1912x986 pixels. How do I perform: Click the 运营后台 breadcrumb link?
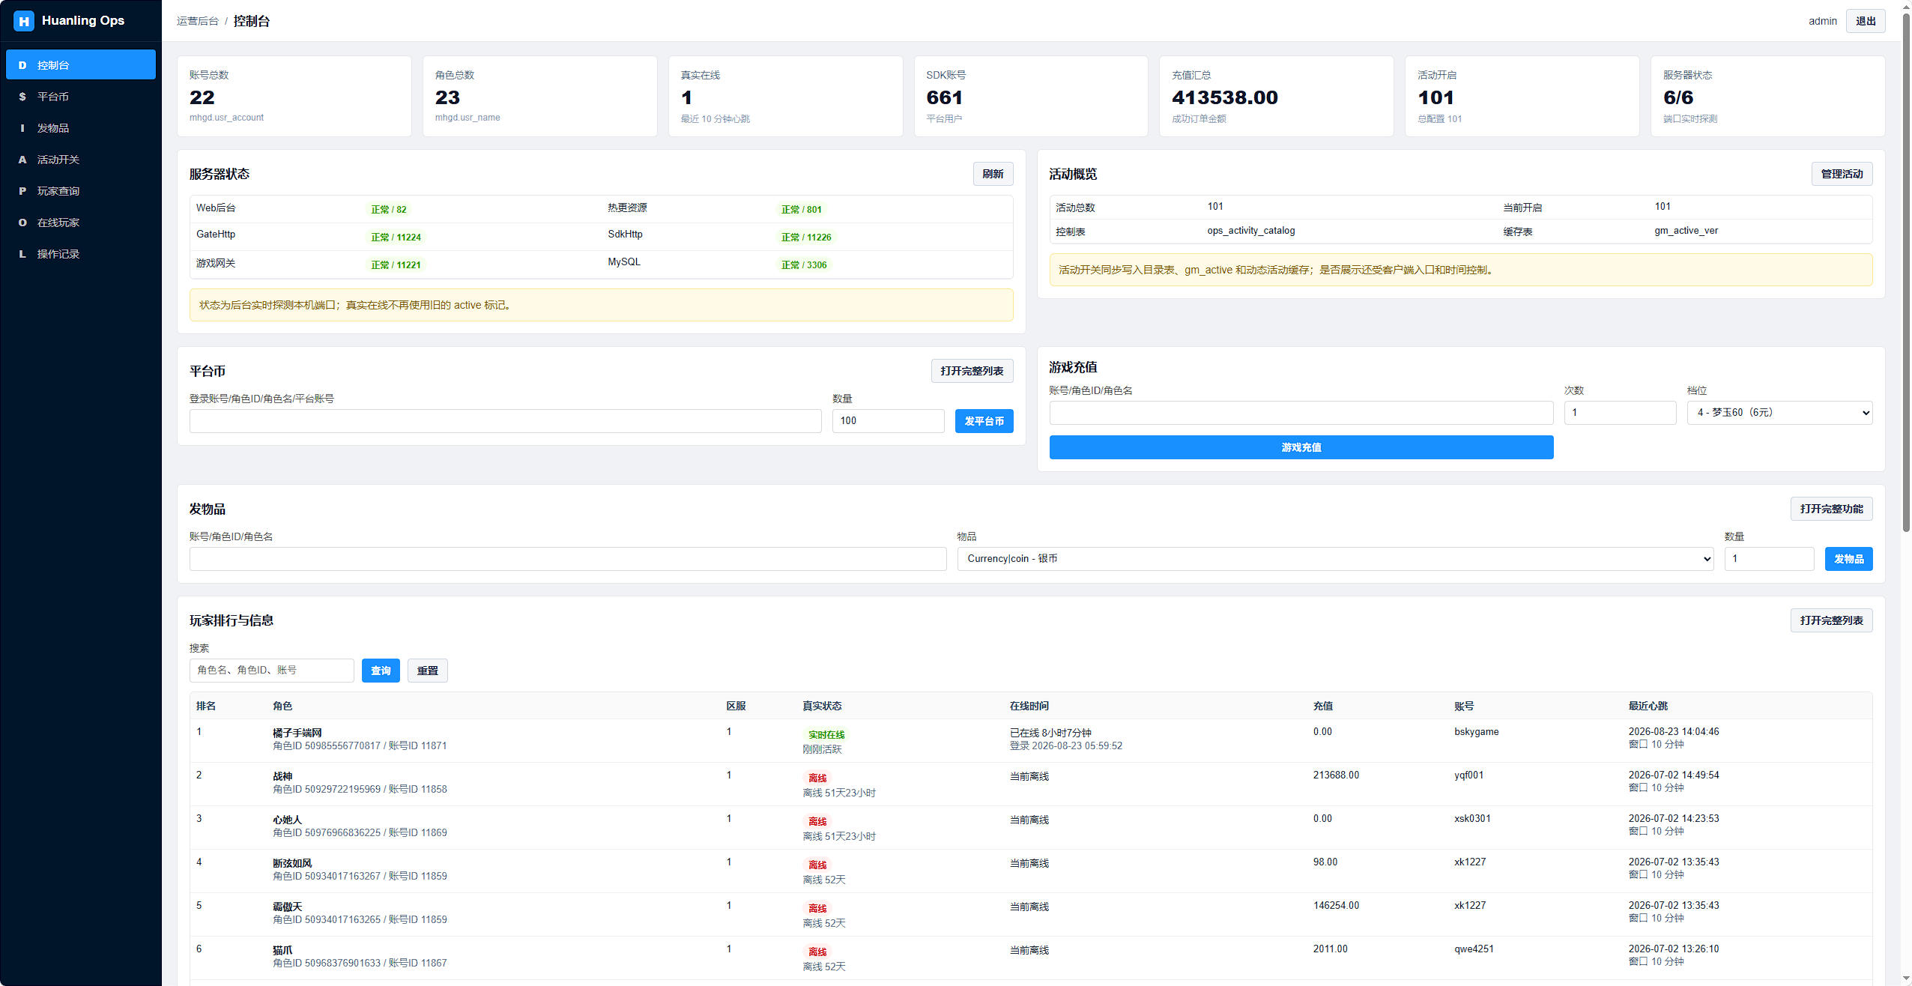(x=198, y=21)
